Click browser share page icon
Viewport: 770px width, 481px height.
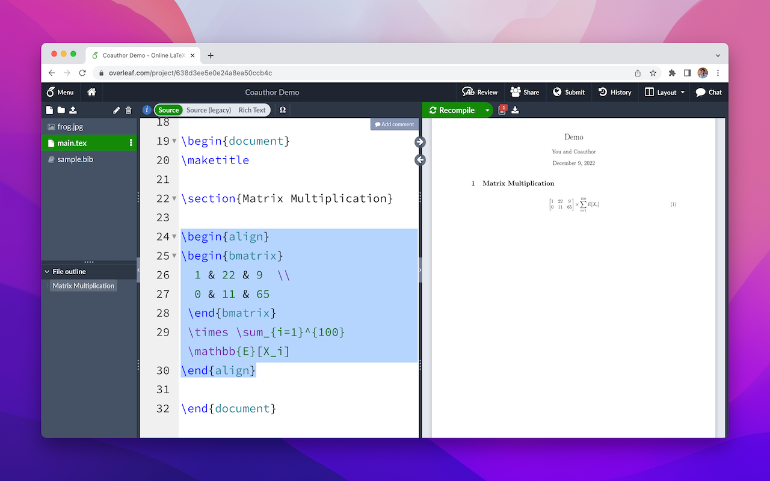[638, 73]
